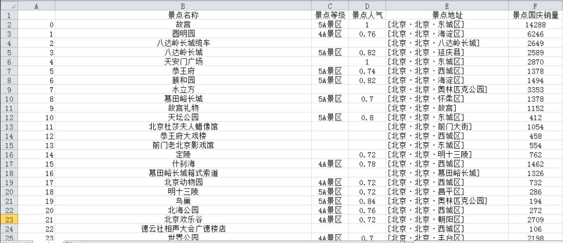This screenshot has height=243, width=563.
Task: Select the cell 恭王府大戏楼
Action: [183, 136]
